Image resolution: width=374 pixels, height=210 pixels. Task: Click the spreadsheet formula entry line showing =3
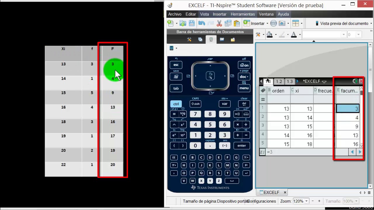tap(307, 152)
